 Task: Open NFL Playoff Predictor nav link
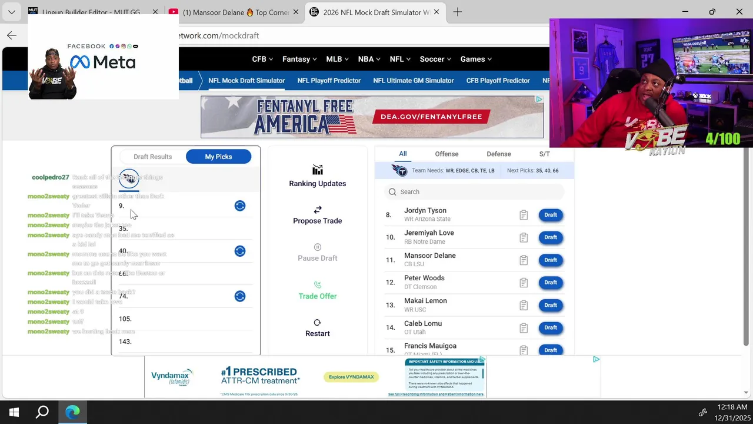click(329, 81)
